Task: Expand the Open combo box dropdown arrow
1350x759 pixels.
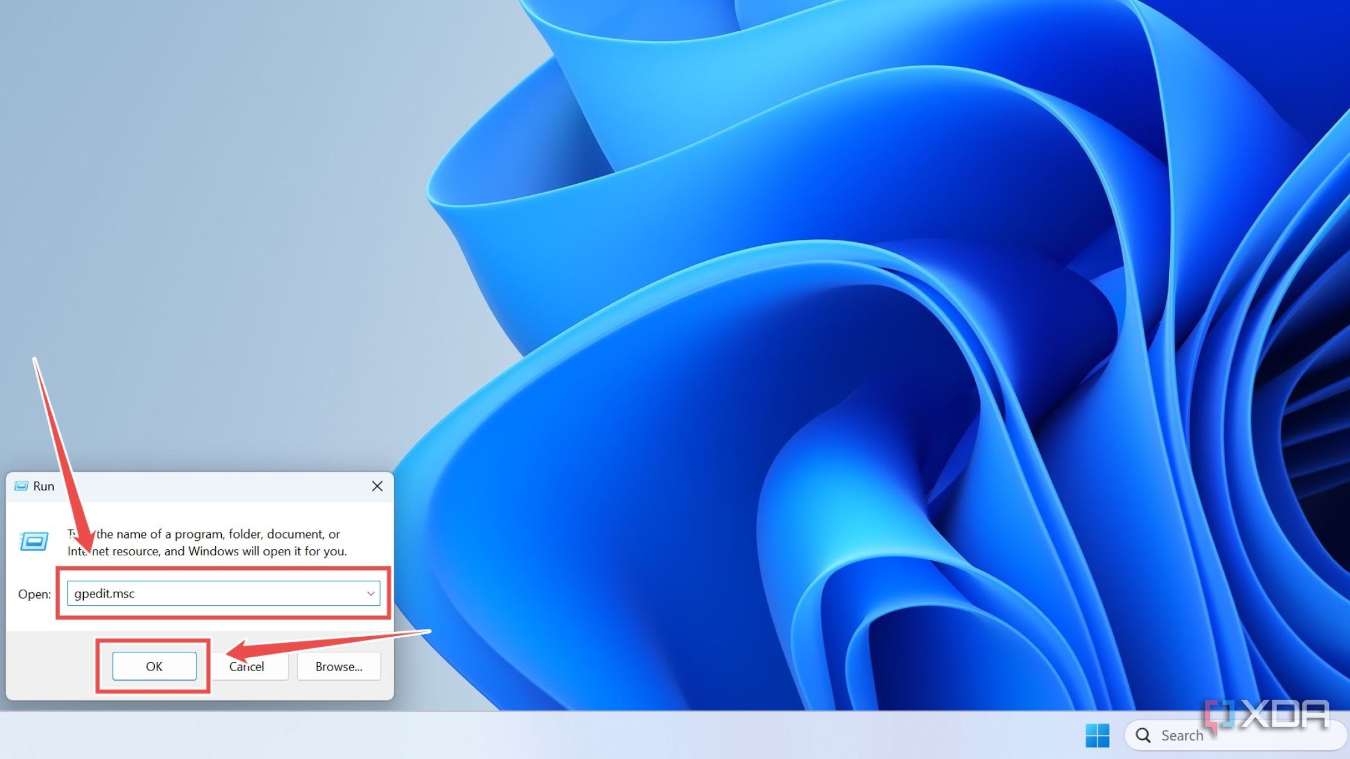Action: coord(371,593)
